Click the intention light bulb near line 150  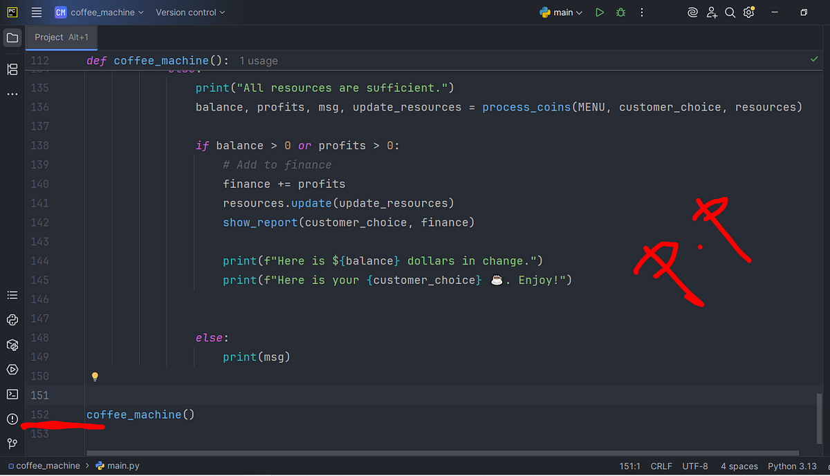(95, 376)
